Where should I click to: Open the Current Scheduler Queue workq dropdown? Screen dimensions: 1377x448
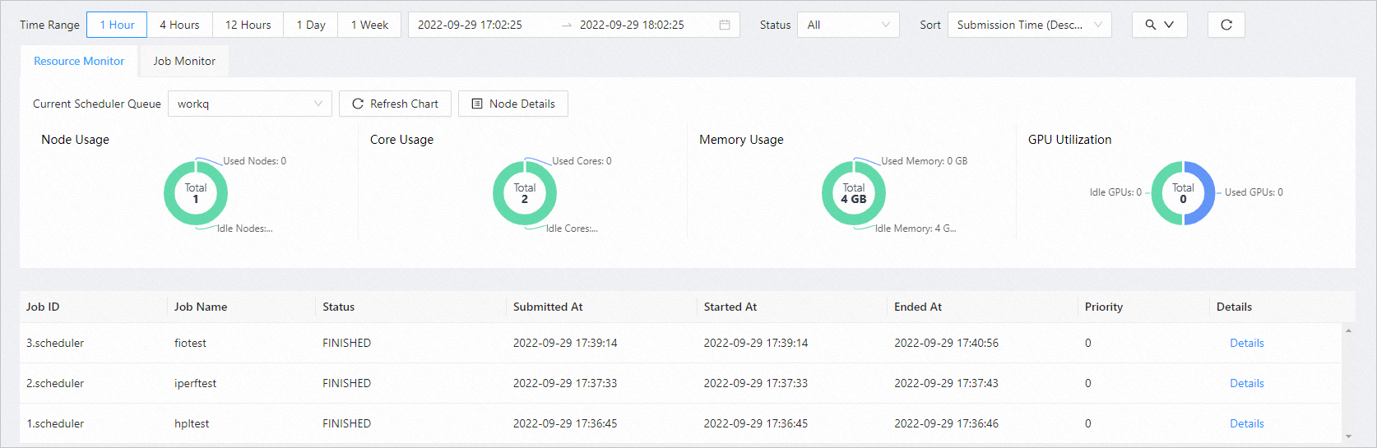[x=250, y=104]
